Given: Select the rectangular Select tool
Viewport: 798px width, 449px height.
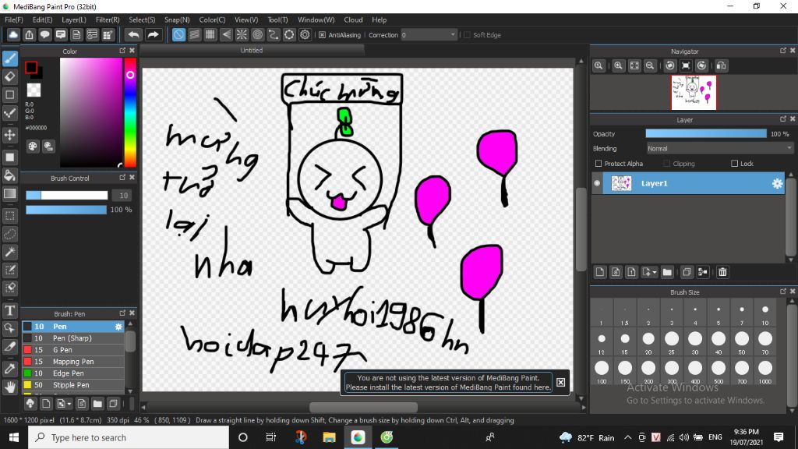Looking at the screenshot, I should click(9, 216).
